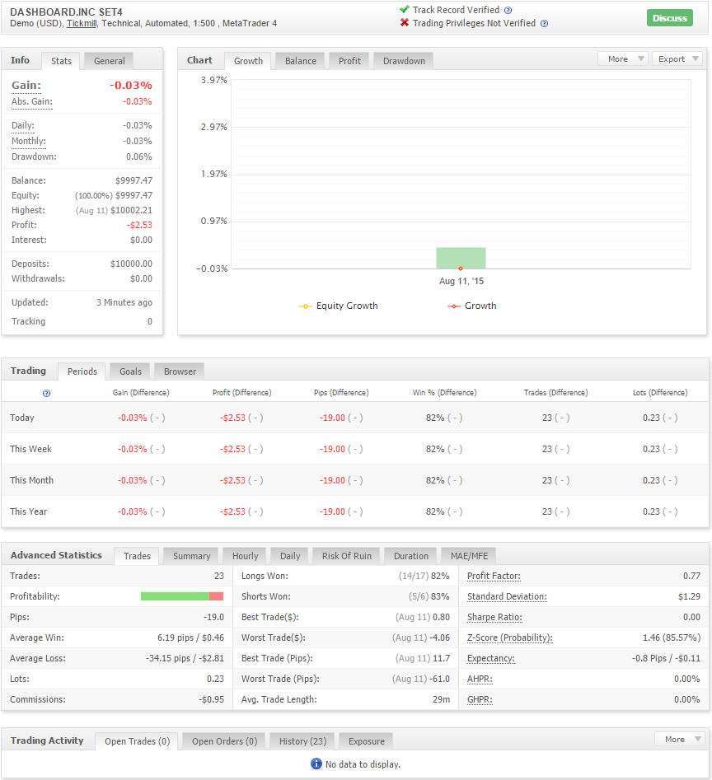Click the AHPR label
The height and width of the screenshot is (780, 712).
pyautogui.click(x=480, y=679)
